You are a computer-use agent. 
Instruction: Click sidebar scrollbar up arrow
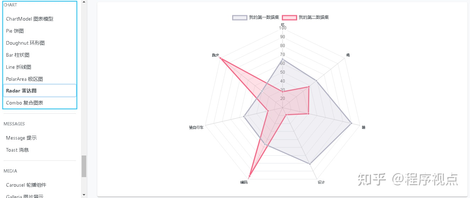click(x=84, y=2)
